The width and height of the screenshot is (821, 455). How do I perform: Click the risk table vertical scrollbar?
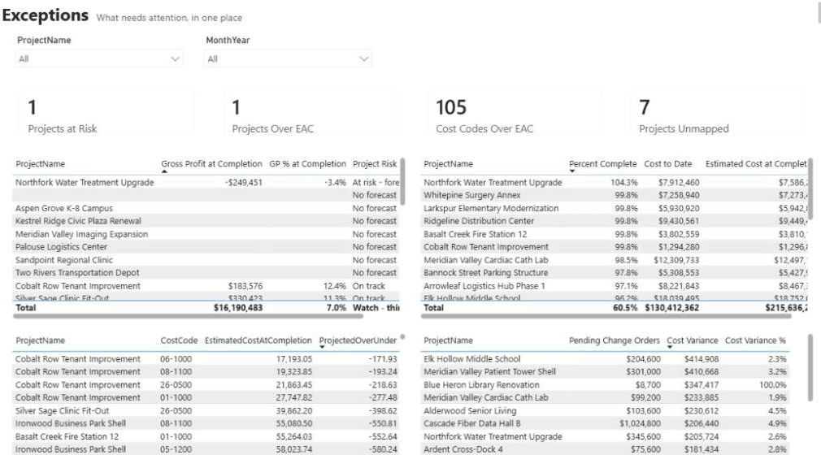[402, 181]
